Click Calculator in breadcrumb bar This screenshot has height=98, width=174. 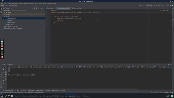[13, 5]
